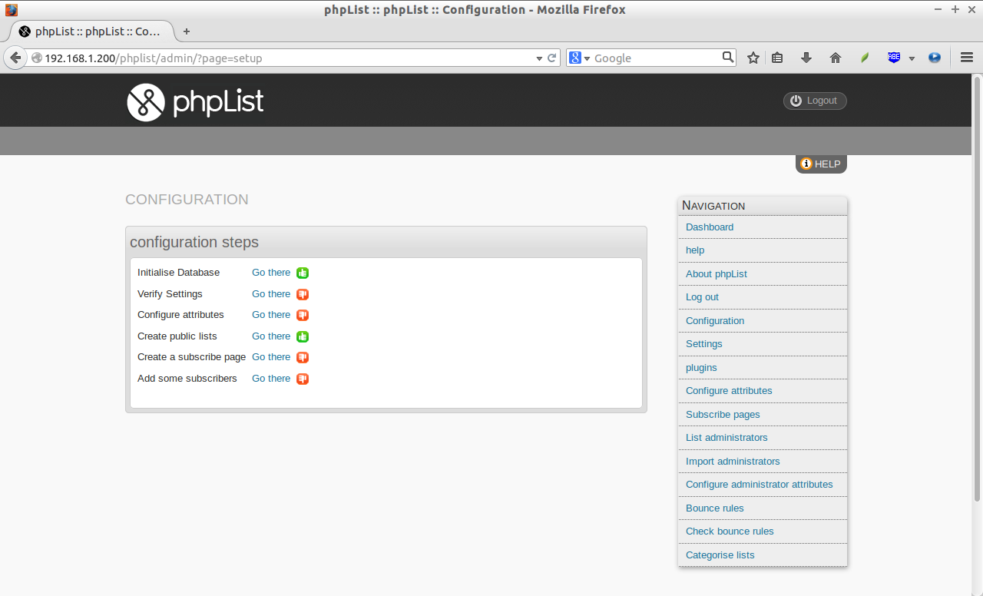Click the phpList logo
The image size is (983, 596).
click(x=195, y=102)
